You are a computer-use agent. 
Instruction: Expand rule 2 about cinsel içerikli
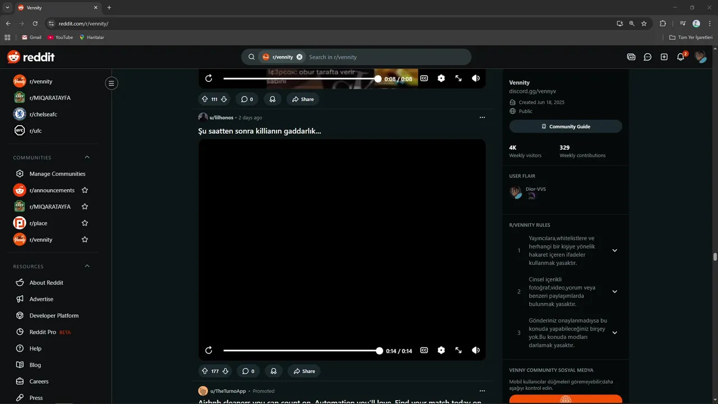click(614, 292)
